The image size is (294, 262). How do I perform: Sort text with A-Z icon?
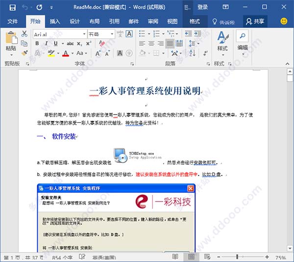point(193,53)
